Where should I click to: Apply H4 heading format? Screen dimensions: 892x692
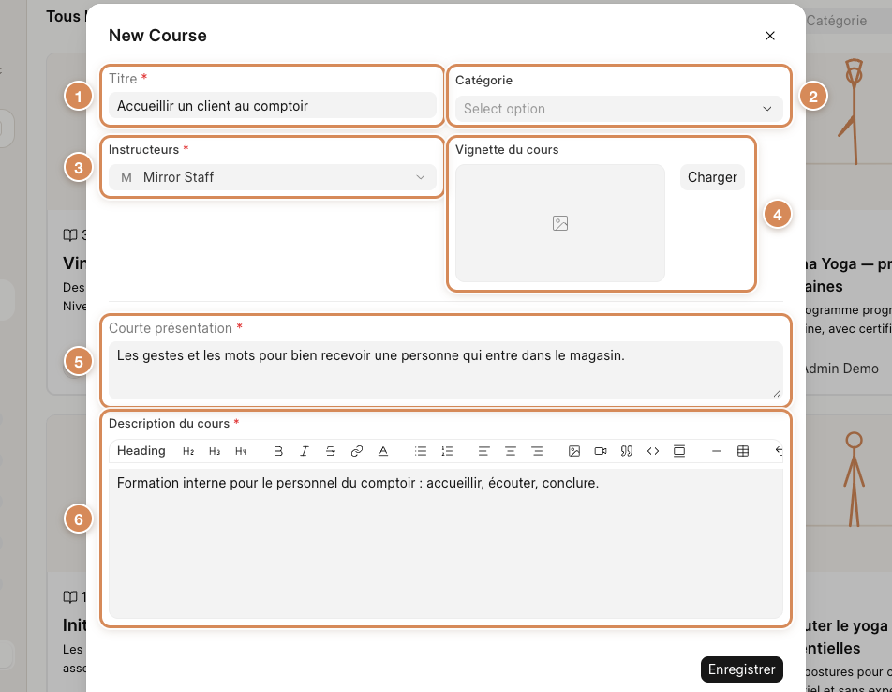pos(241,451)
